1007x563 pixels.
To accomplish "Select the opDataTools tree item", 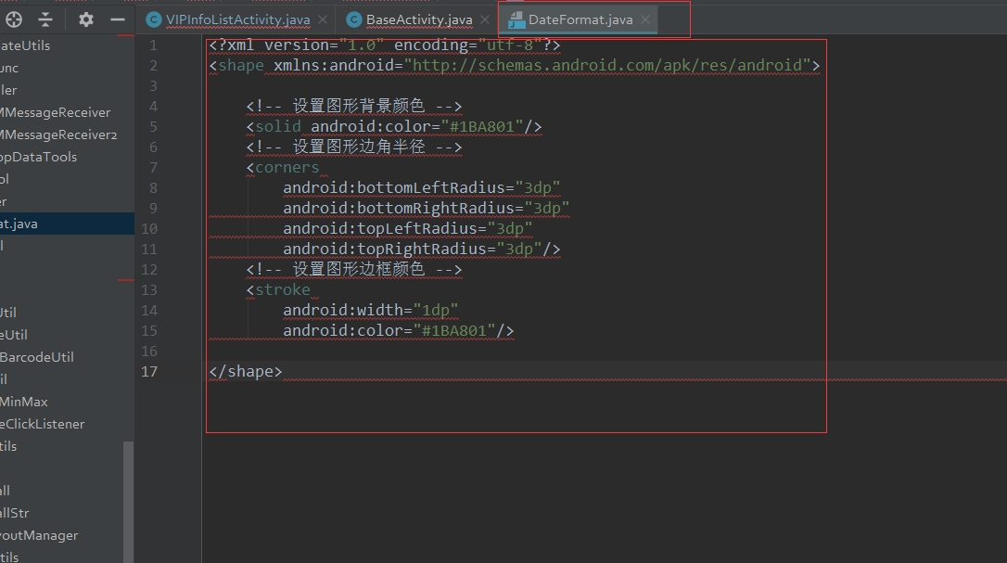I will tap(39, 157).
